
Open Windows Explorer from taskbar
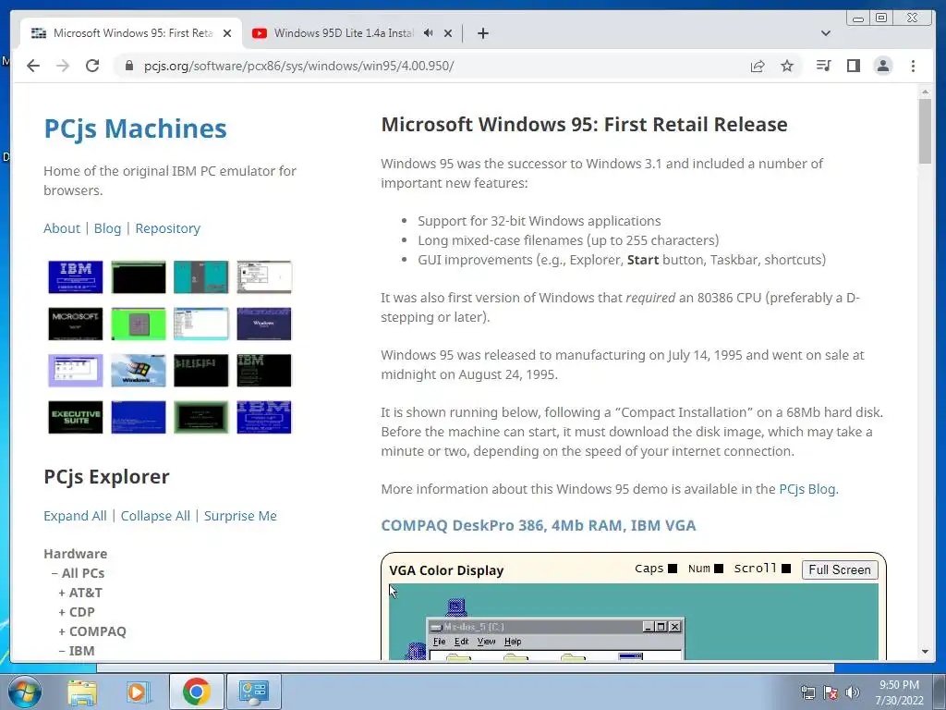81,692
